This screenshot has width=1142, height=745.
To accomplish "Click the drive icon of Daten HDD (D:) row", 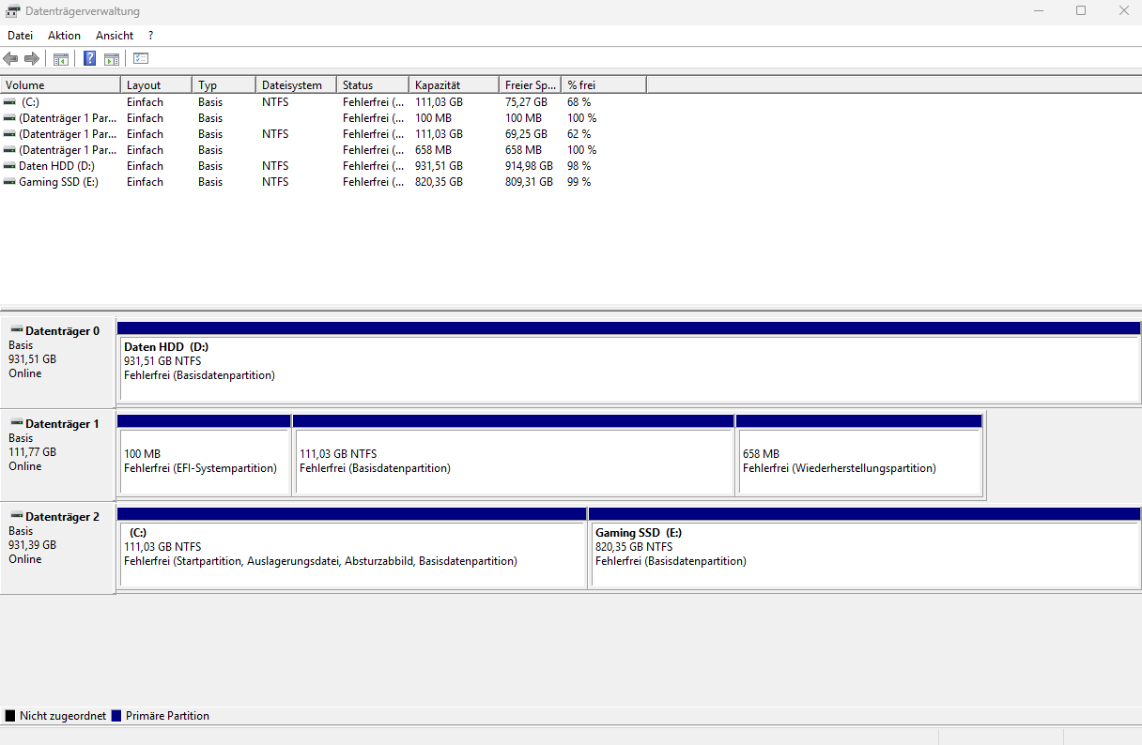I will click(10, 166).
